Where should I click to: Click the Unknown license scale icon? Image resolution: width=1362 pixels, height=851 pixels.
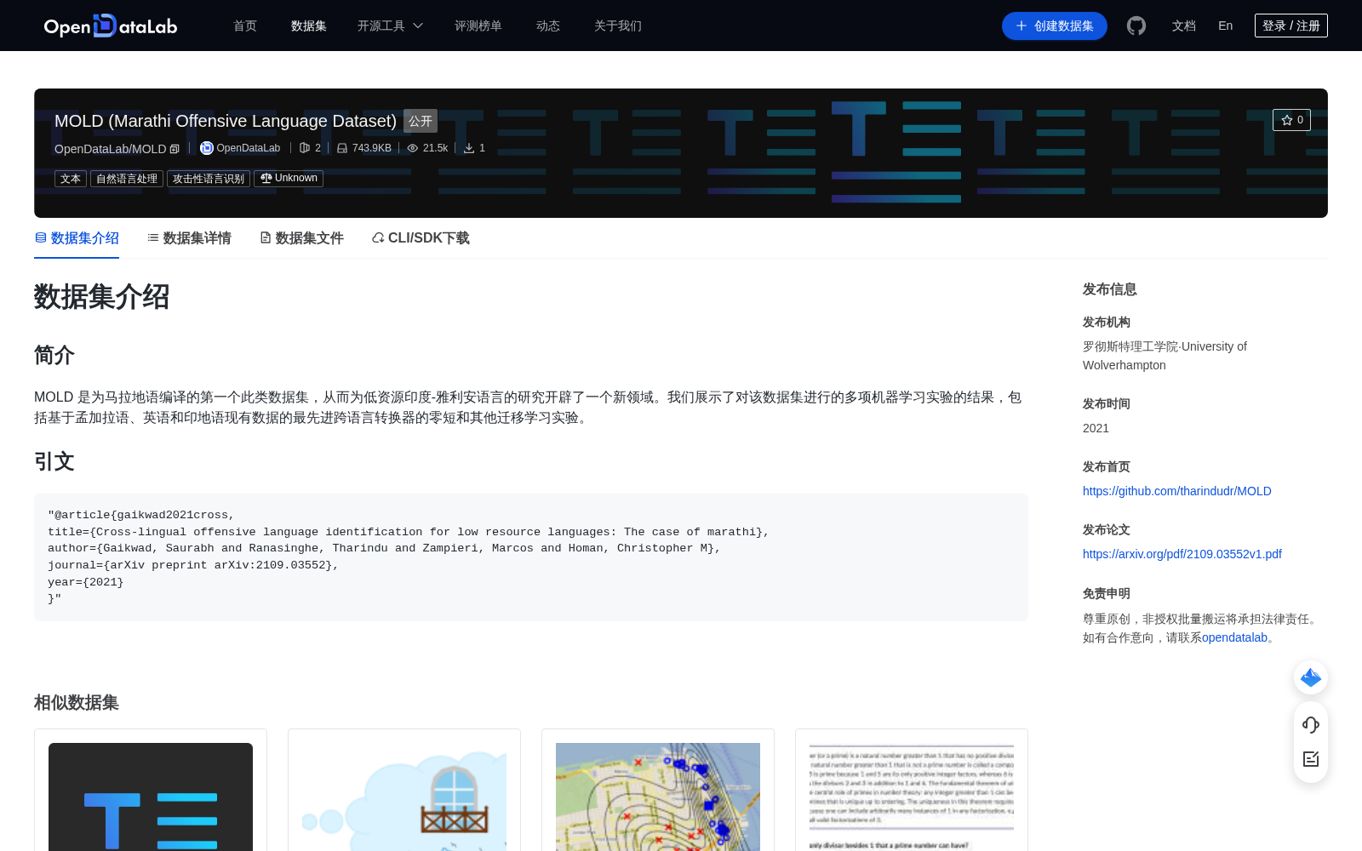click(x=266, y=178)
